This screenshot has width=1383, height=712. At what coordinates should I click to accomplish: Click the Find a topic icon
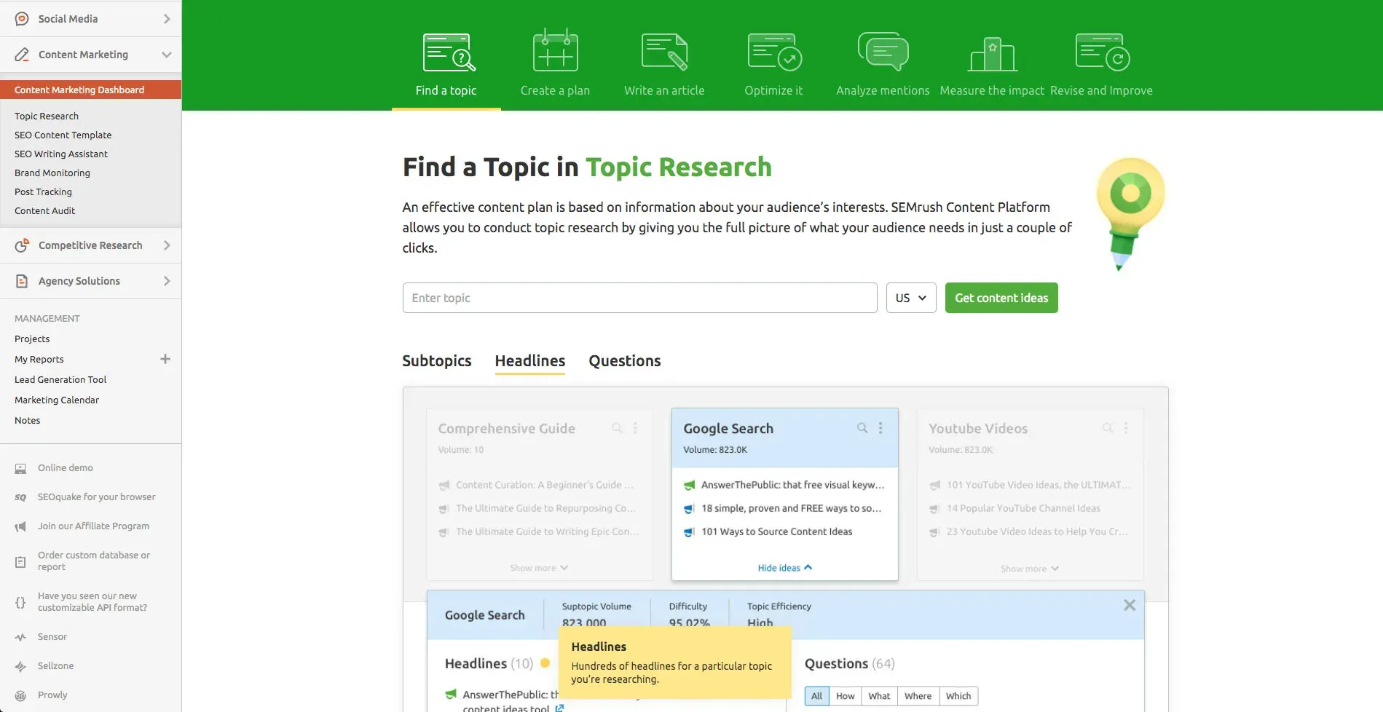(x=449, y=52)
